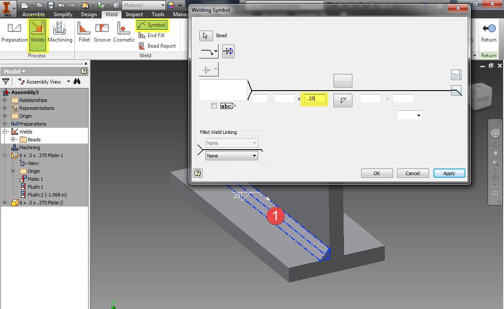
Task: Collapse the Welds node in browser
Action: click(4, 131)
